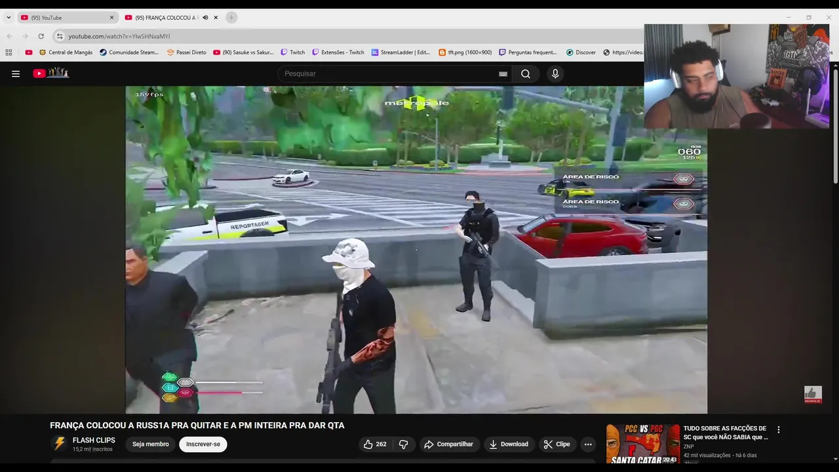Subscribe with the Inscrever-se button
This screenshot has width=839, height=472.
click(x=203, y=444)
